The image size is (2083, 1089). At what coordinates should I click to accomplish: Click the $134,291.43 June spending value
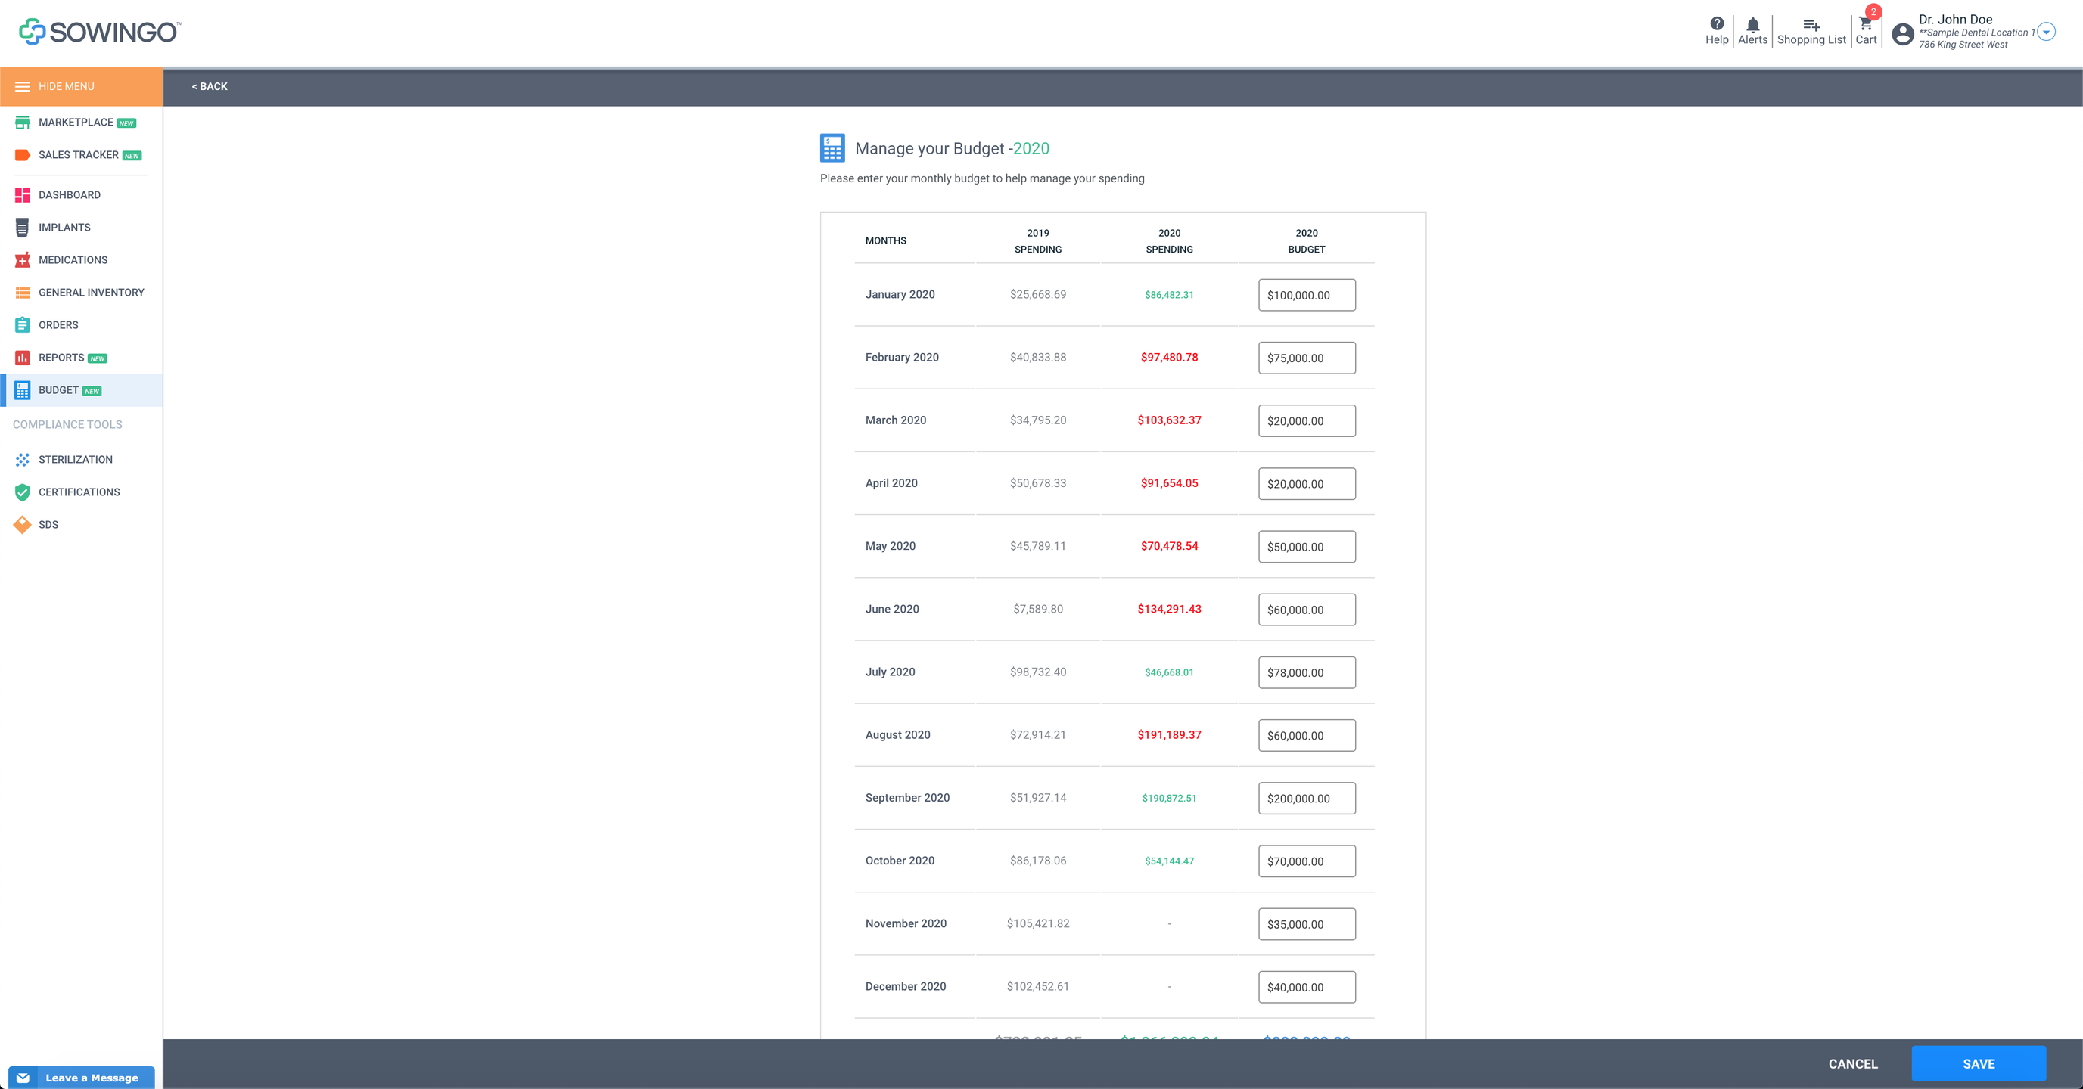tap(1169, 609)
